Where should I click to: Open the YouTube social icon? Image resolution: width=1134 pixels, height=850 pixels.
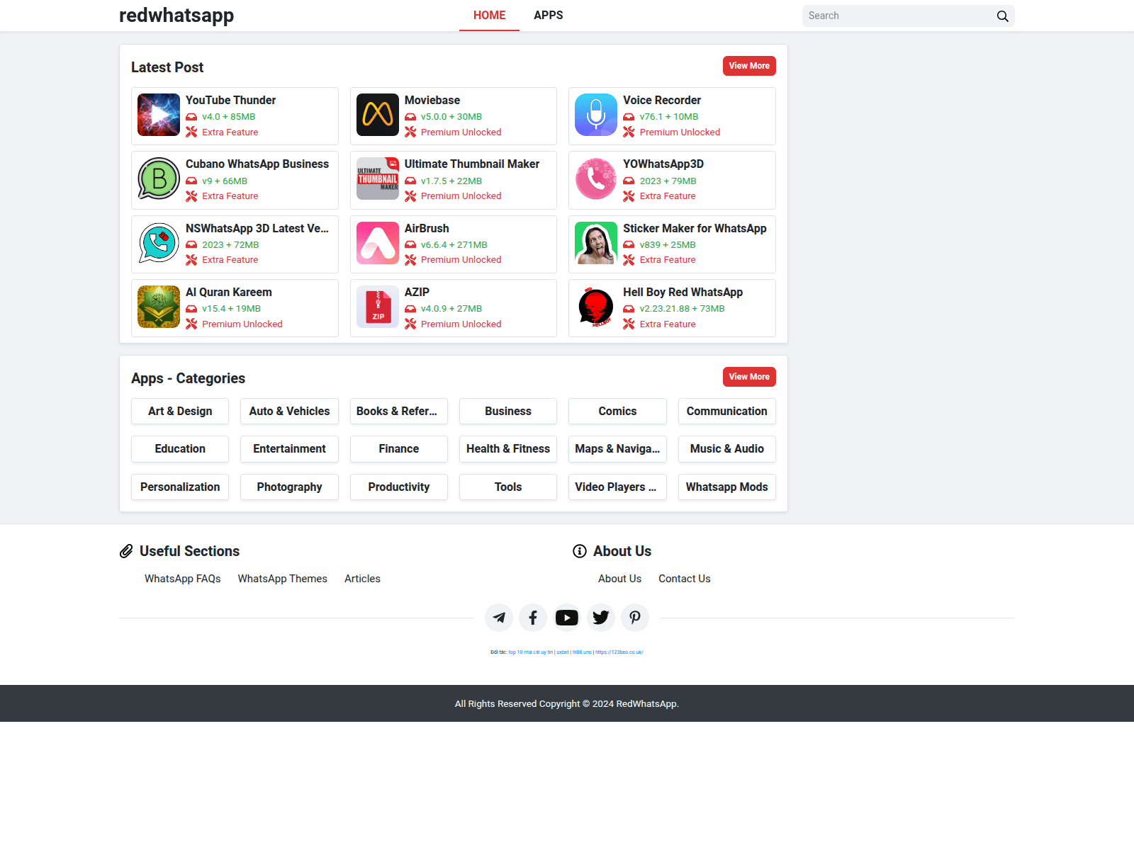[x=567, y=618]
